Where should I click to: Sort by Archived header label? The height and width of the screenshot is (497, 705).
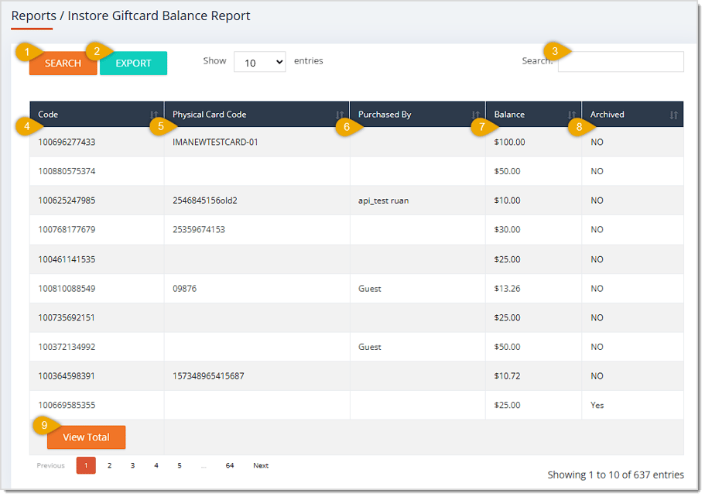(607, 115)
